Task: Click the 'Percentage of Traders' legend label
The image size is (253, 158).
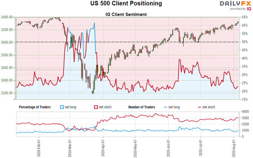Action: 35,107
